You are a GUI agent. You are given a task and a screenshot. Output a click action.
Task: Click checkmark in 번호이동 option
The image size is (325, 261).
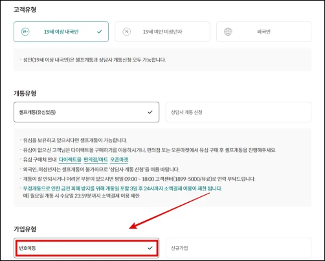[x=150, y=248]
